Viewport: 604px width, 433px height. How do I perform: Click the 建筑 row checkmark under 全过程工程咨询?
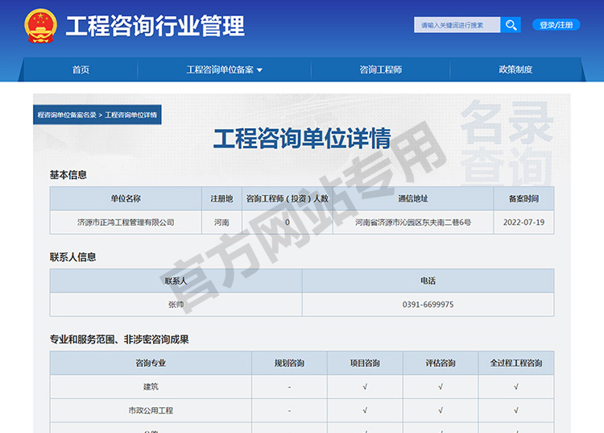click(x=515, y=387)
